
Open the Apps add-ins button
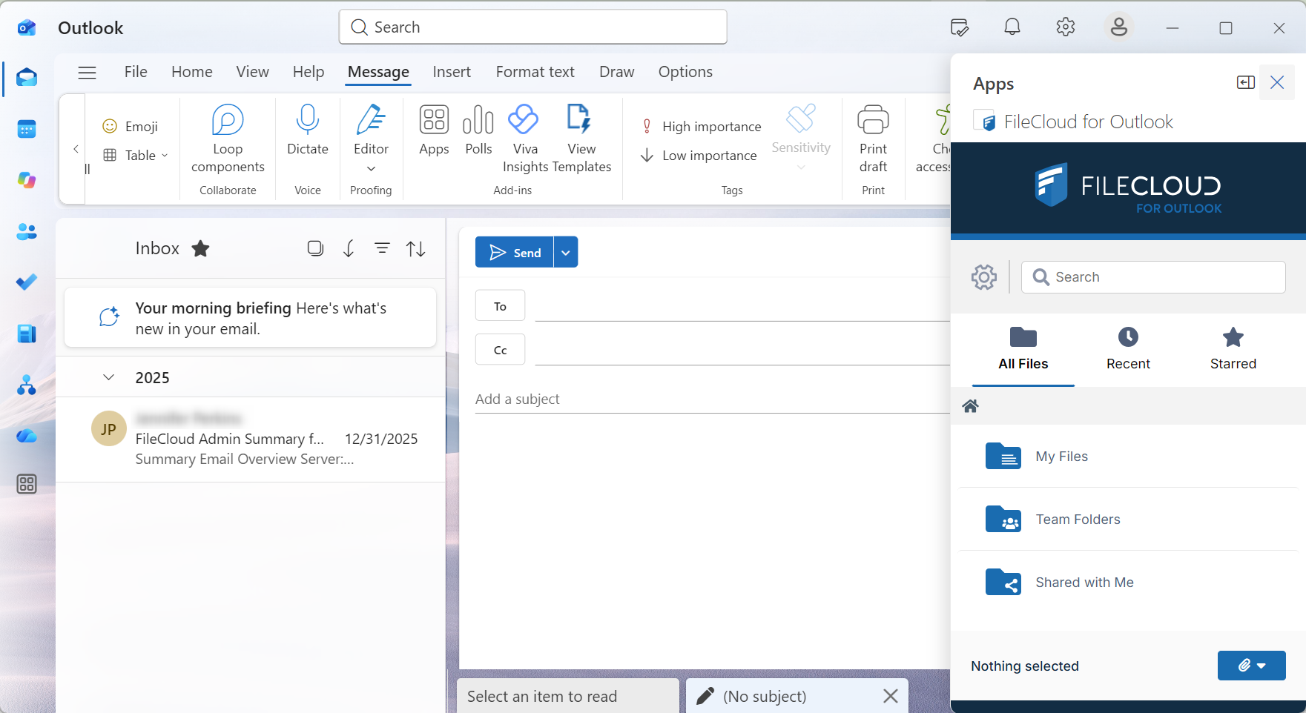coord(434,130)
